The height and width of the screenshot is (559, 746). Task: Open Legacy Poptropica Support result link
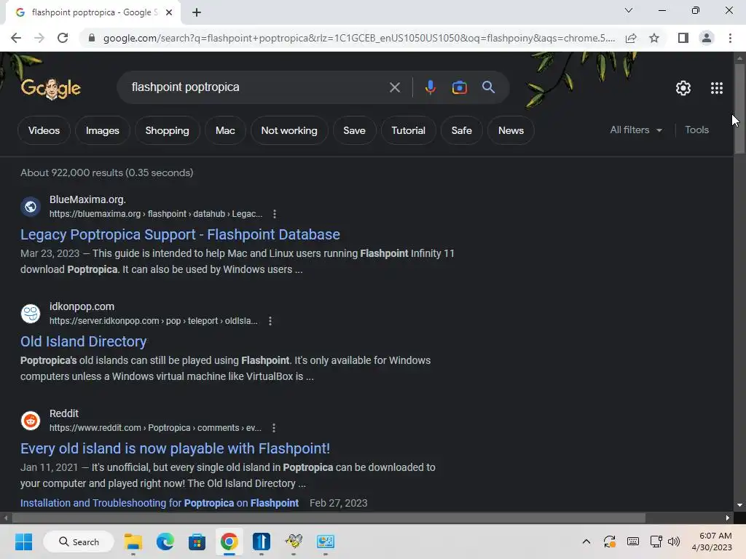click(180, 234)
